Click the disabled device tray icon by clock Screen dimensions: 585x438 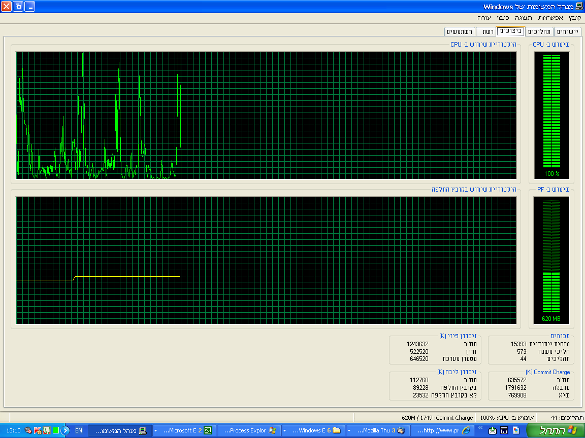28,430
